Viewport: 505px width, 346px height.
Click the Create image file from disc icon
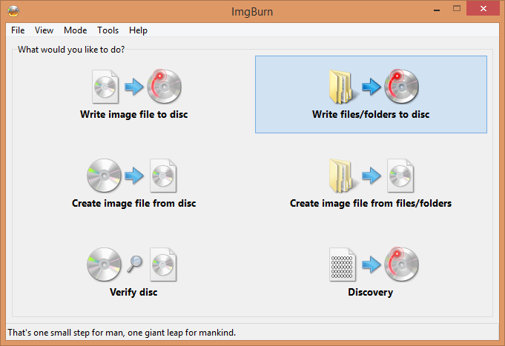click(132, 176)
